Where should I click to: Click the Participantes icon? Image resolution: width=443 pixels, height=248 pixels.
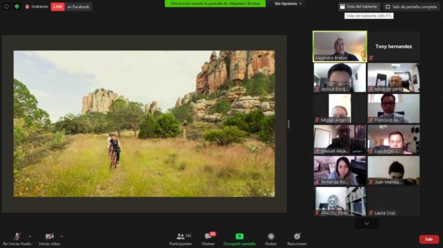180,237
